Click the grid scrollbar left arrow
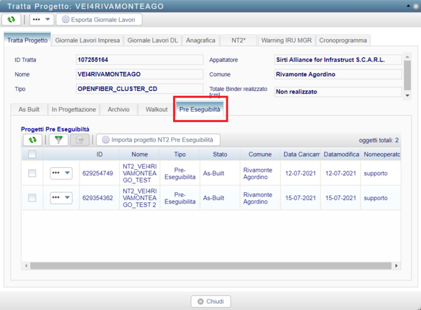The height and width of the screenshot is (310, 421). 26,266
